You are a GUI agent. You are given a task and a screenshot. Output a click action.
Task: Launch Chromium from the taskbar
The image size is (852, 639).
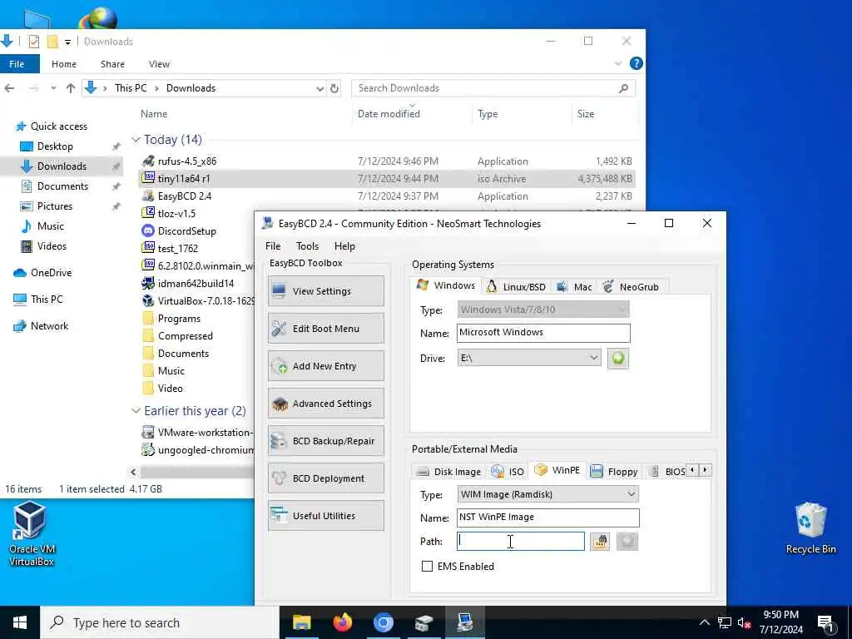(x=383, y=622)
